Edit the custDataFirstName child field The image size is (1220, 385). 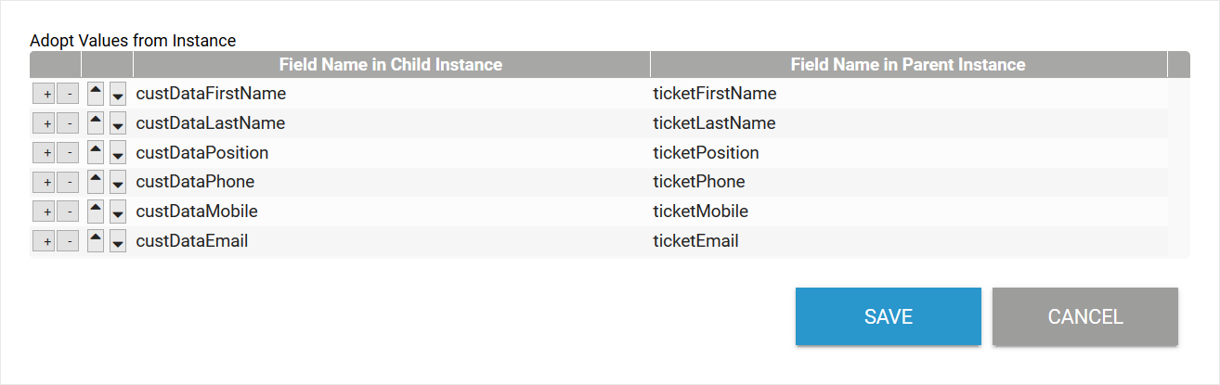211,94
